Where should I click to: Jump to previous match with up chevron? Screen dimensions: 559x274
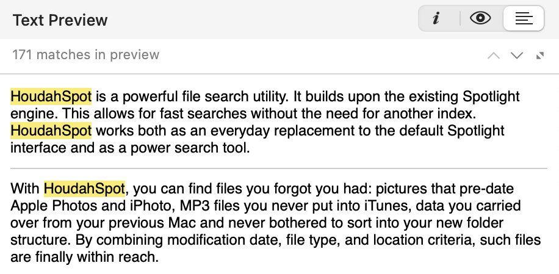coord(494,56)
